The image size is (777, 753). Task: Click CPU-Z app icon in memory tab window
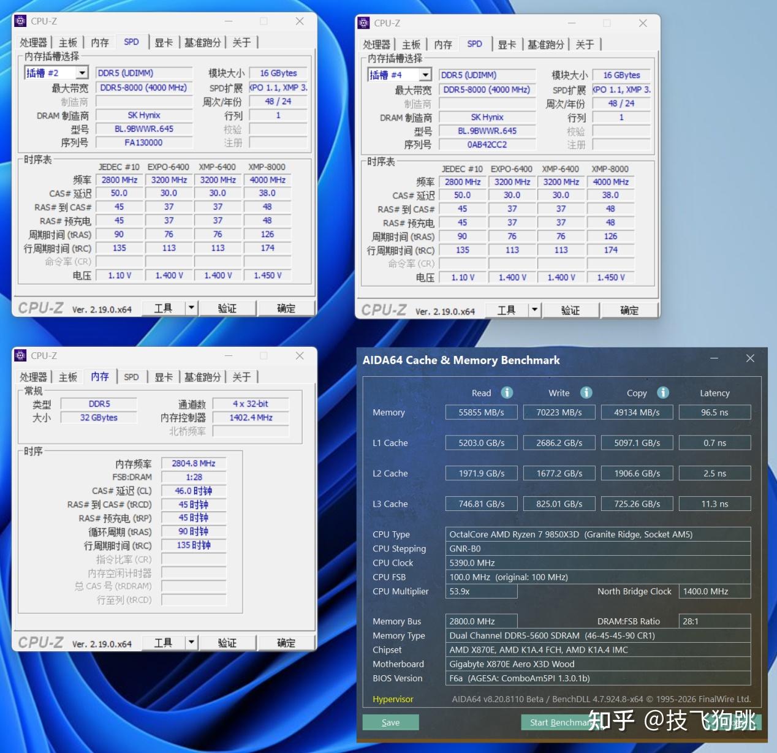coord(20,355)
